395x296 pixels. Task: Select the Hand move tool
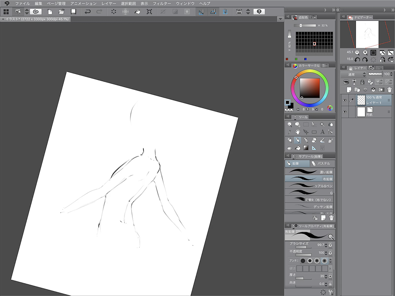click(x=297, y=132)
